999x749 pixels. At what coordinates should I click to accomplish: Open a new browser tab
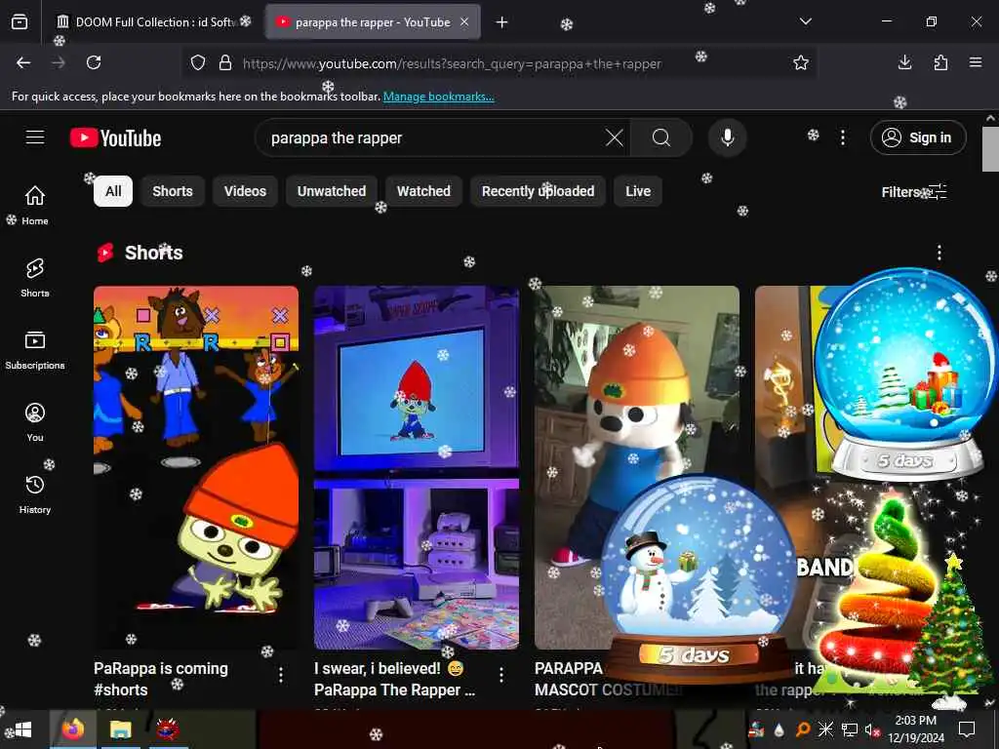click(502, 22)
